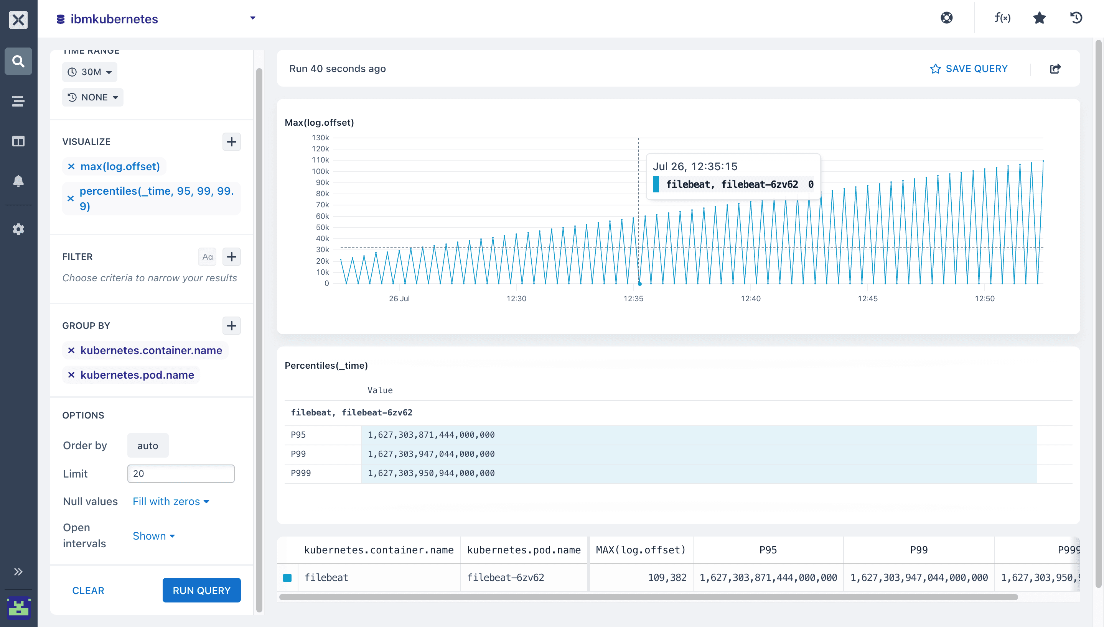Click the Axiom logo icon
The height and width of the screenshot is (627, 1104).
(x=18, y=20)
